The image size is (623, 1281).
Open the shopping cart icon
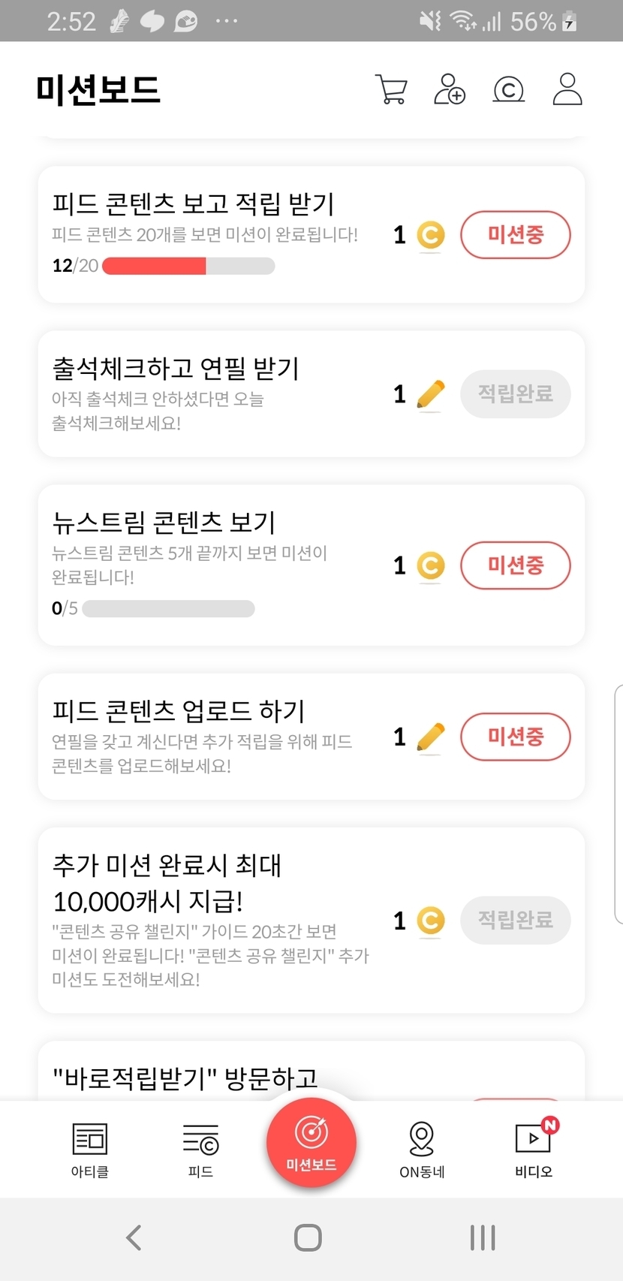click(391, 89)
